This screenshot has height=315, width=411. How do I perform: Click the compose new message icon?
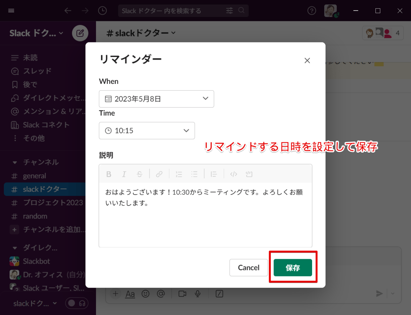[80, 33]
